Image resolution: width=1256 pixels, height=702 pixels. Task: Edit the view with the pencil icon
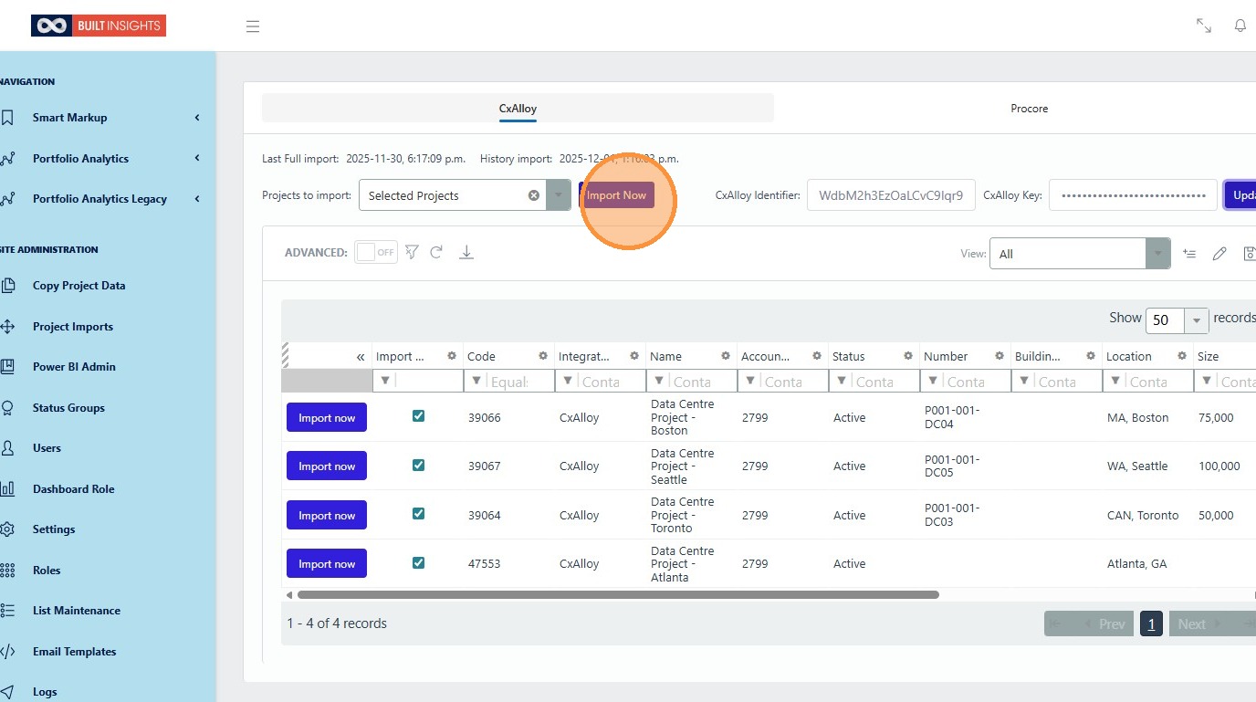coord(1219,254)
